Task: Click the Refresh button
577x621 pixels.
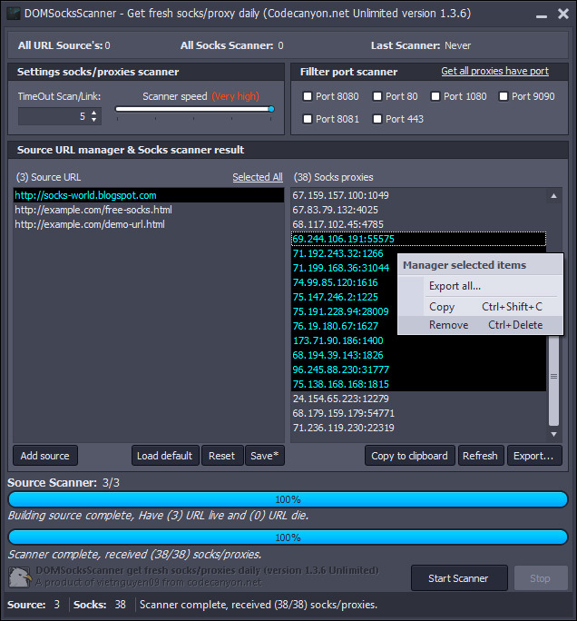Action: coord(481,456)
